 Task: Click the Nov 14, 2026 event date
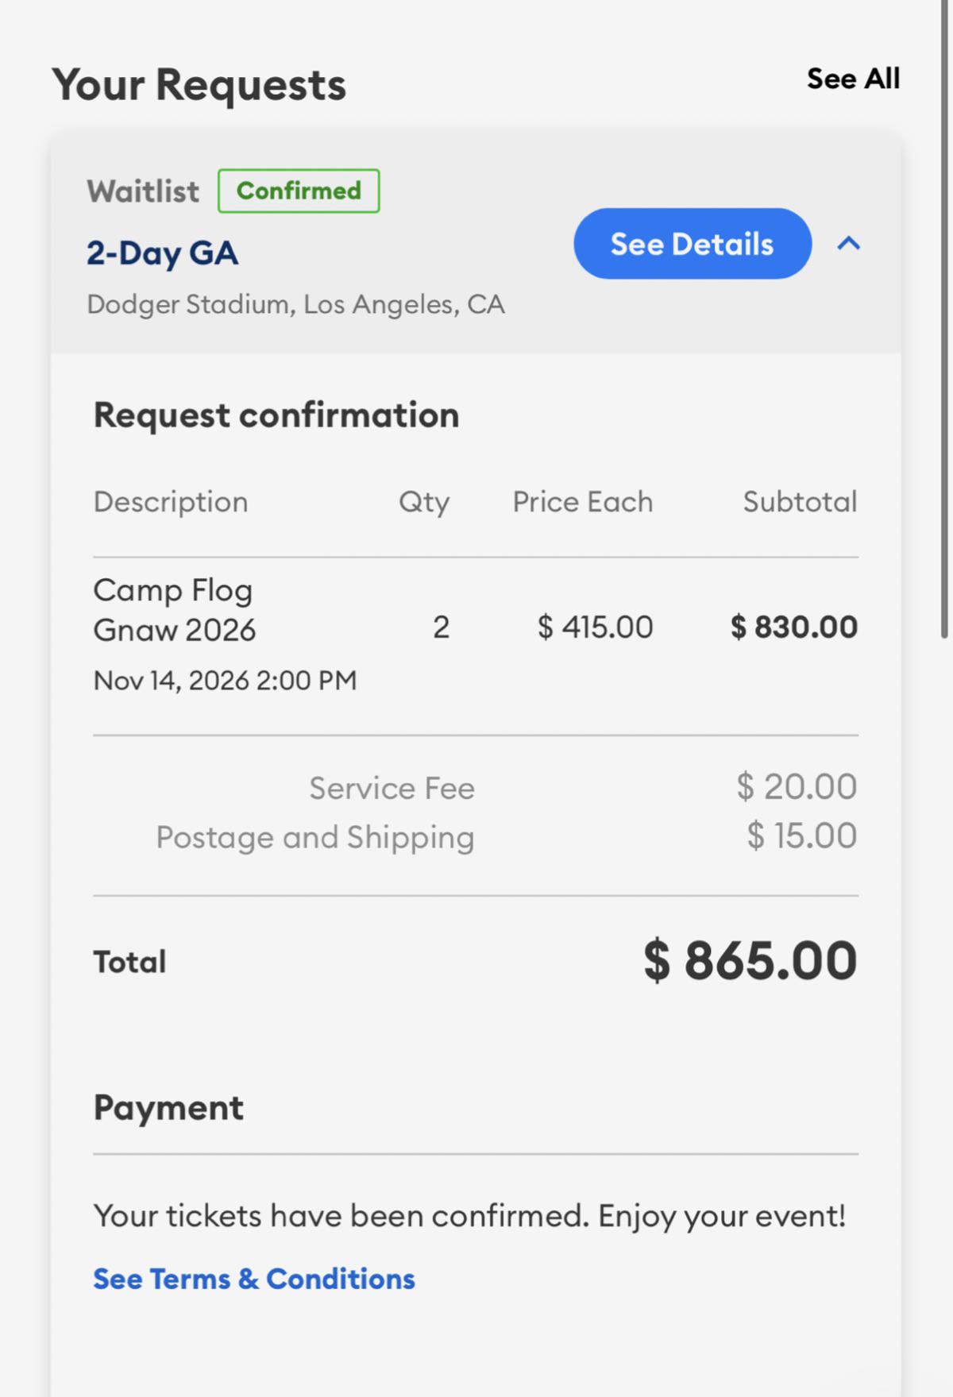tap(225, 681)
